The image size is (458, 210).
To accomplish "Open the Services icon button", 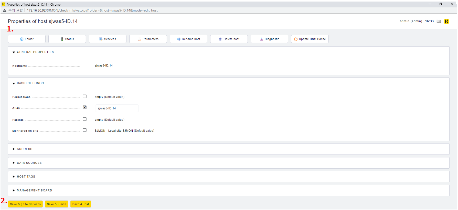I will [x=101, y=39].
